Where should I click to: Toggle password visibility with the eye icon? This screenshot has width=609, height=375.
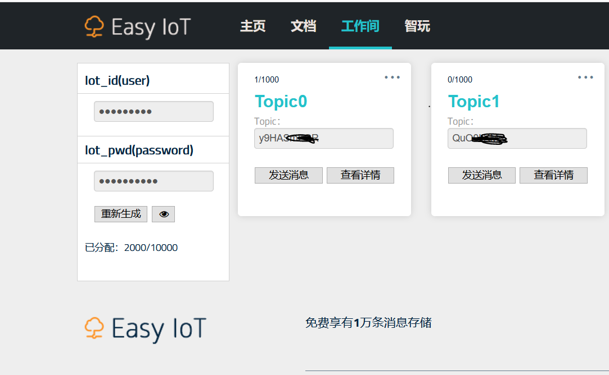[x=163, y=214]
